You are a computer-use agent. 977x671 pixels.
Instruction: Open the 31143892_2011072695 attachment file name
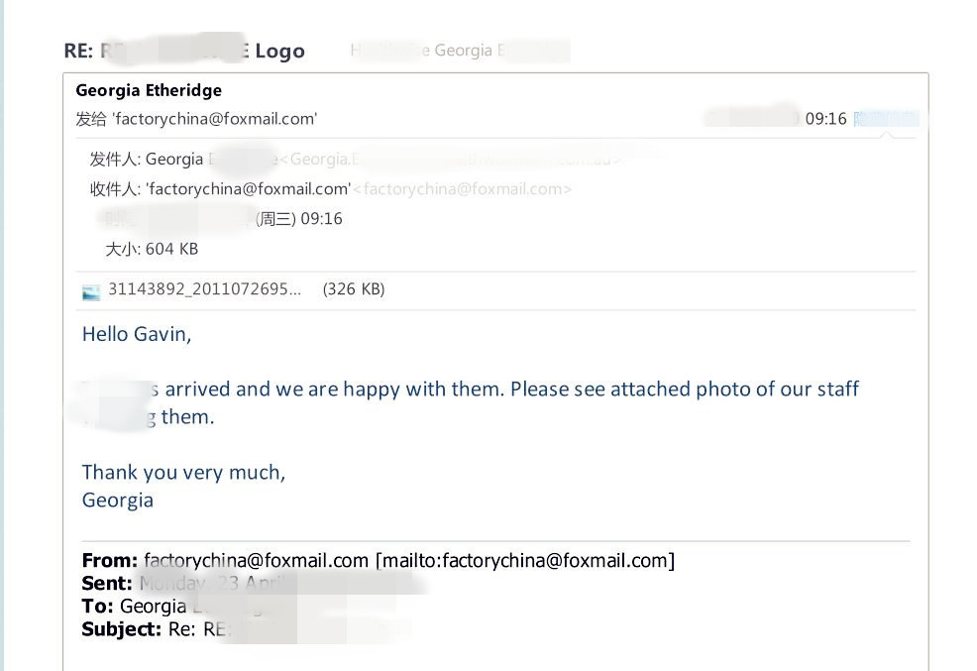[x=204, y=289]
